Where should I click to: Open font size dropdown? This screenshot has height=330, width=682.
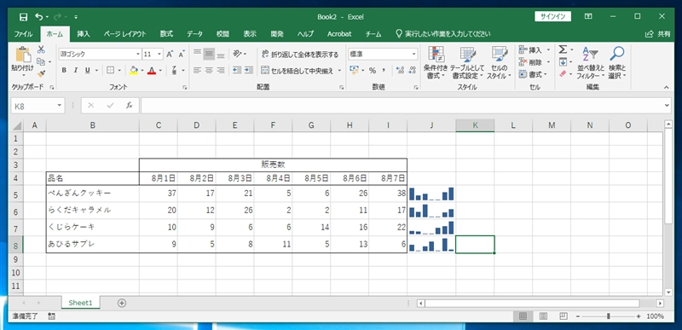pyautogui.click(x=159, y=55)
